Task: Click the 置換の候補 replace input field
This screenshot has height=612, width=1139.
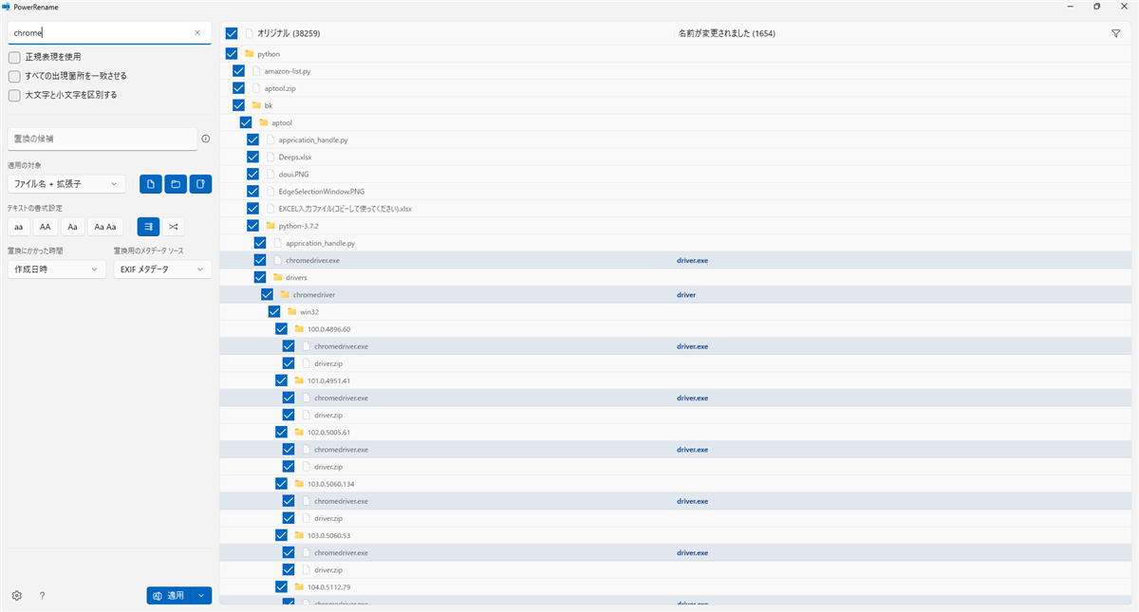Action: (x=102, y=139)
